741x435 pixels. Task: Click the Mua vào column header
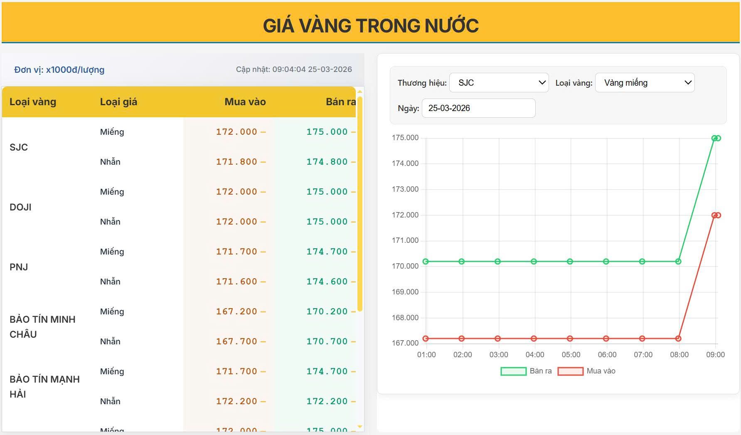(245, 102)
